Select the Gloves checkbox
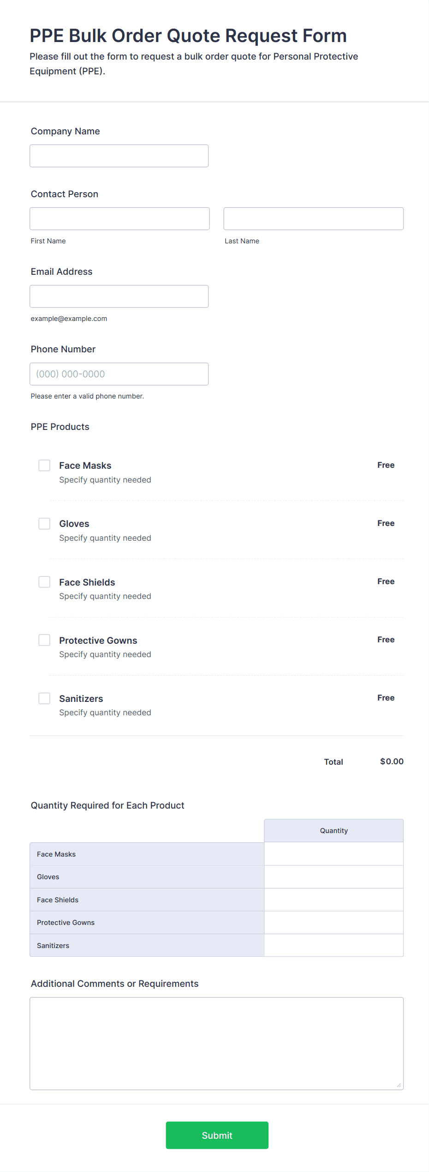429x1172 pixels. click(44, 523)
